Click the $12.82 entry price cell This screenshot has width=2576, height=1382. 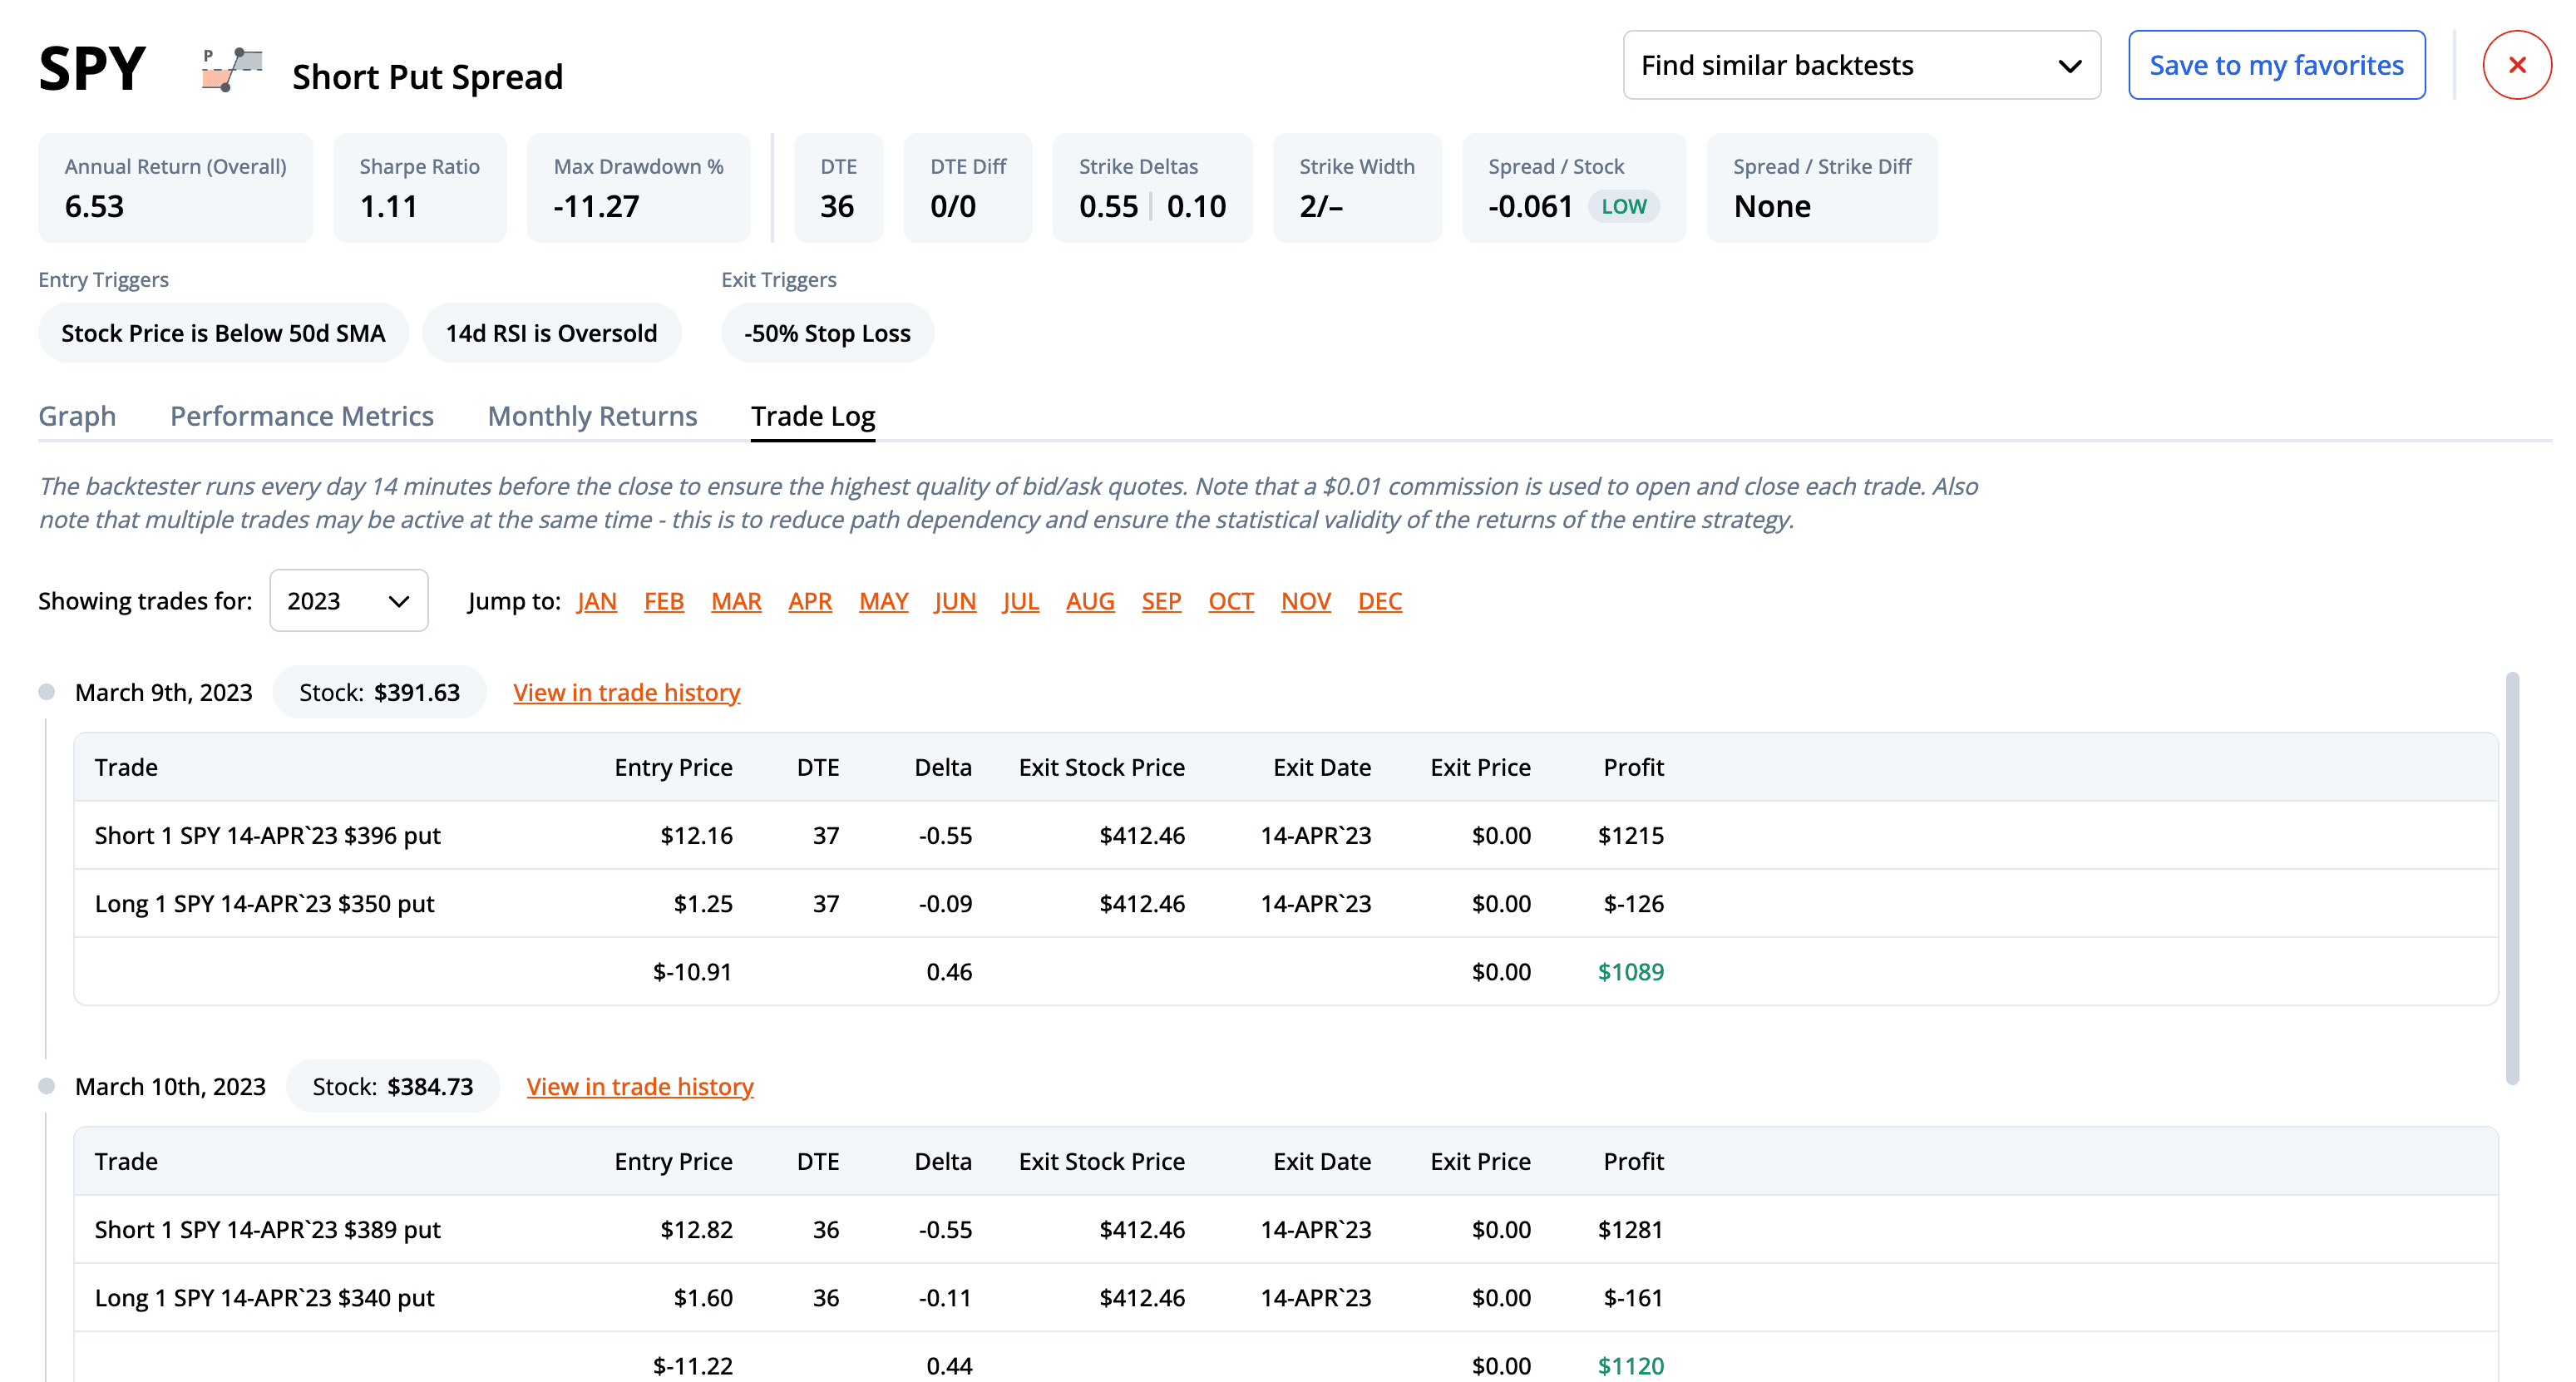696,1229
